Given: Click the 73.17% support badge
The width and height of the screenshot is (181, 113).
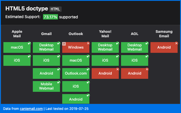Looking at the screenshot, I should (x=50, y=17).
